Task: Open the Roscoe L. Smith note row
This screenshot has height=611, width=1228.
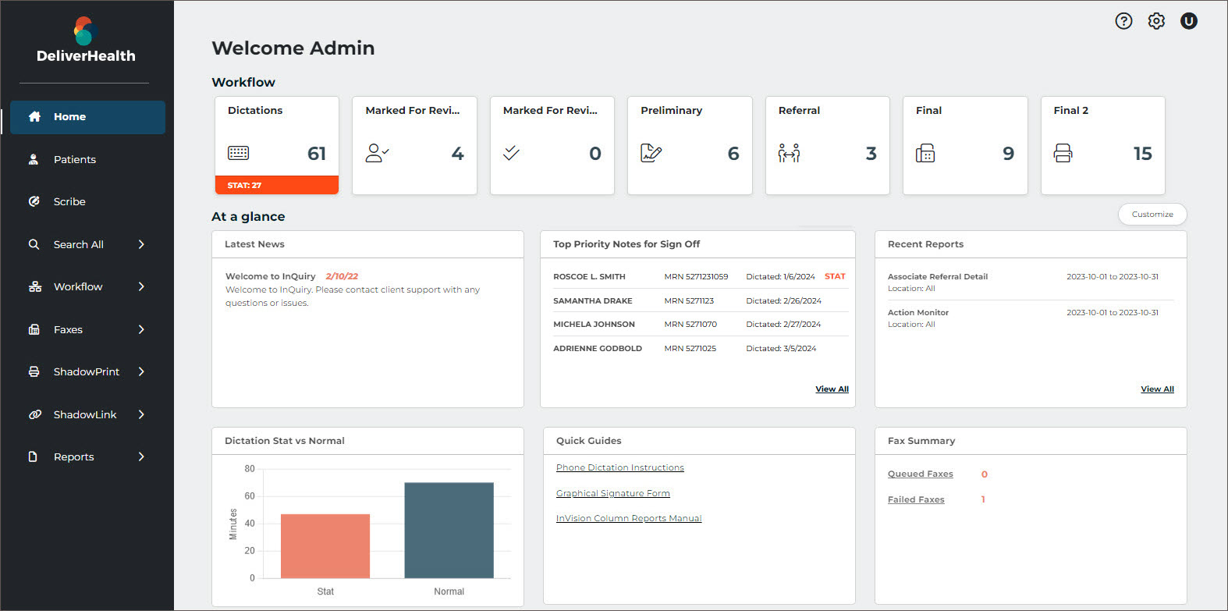Action: (589, 276)
